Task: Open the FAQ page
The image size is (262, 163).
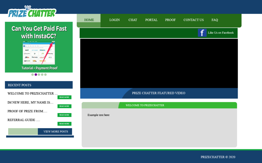Action: [215, 20]
